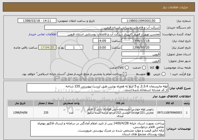Click the unit cell عدد

pos(71,113)
